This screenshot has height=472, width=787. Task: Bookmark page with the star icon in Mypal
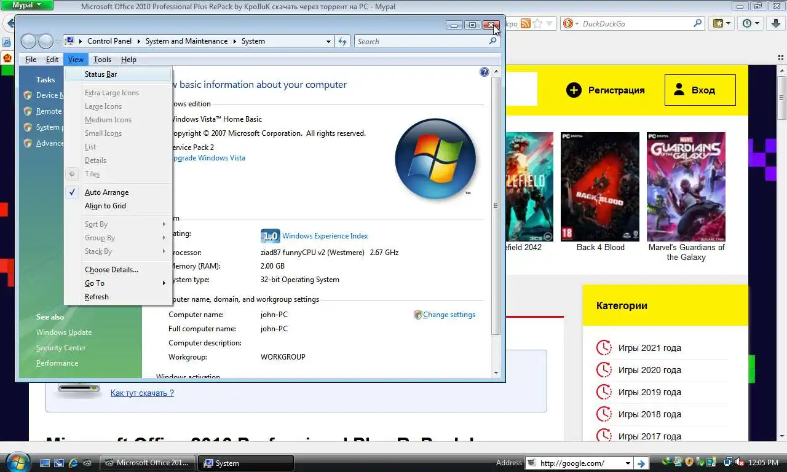[x=537, y=23]
